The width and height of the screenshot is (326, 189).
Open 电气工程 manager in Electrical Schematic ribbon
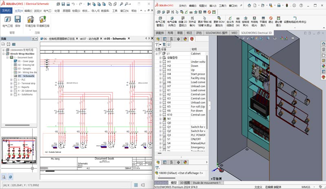pos(7,22)
